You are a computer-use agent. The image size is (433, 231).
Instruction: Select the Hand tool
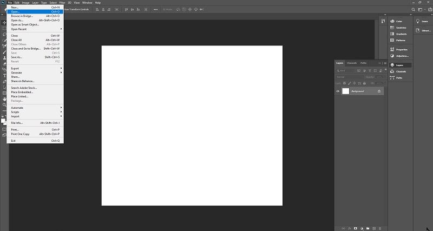(4, 99)
